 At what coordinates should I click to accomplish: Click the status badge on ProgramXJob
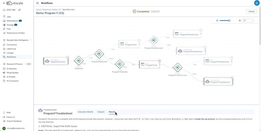click(139, 40)
